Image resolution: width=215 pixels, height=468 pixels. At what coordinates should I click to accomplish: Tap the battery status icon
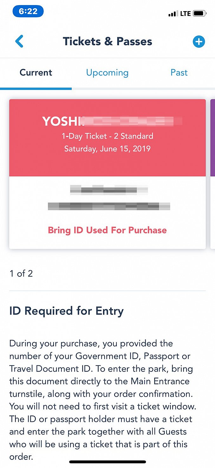click(x=200, y=14)
